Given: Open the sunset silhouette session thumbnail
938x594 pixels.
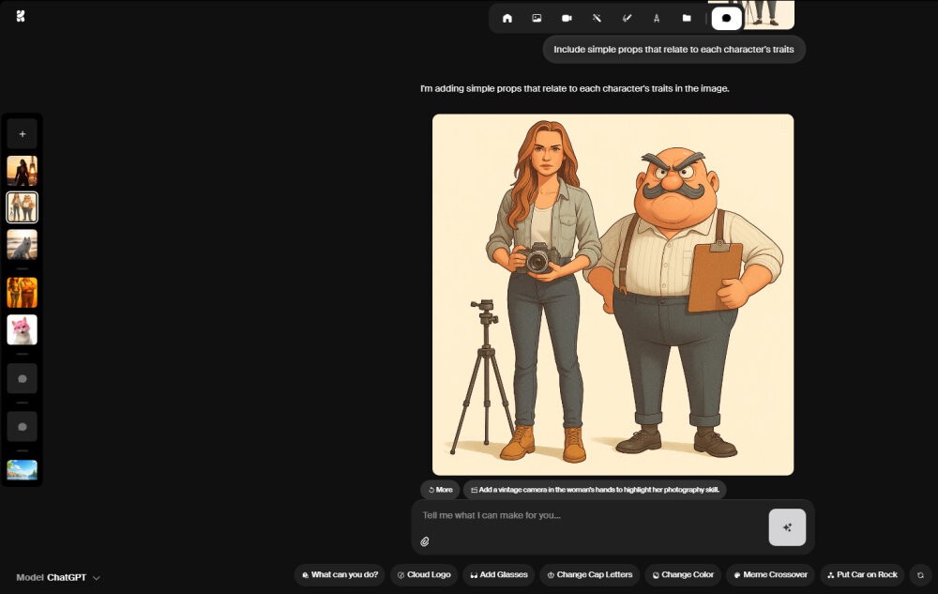Looking at the screenshot, I should pyautogui.click(x=23, y=171).
